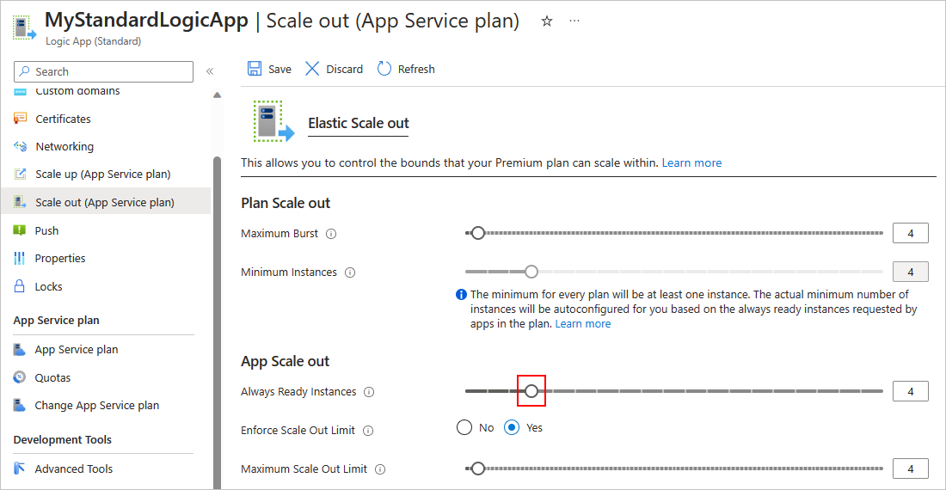Click the Learn more link beside Premium plan
Image resolution: width=946 pixels, height=490 pixels.
click(x=691, y=162)
